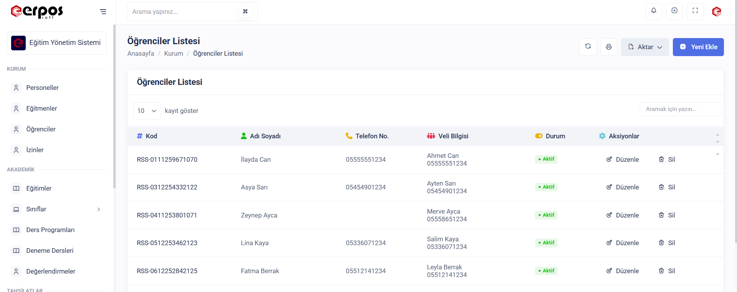Expand the Sınıflar submenu
Screen dimensions: 737x292
click(x=99, y=209)
